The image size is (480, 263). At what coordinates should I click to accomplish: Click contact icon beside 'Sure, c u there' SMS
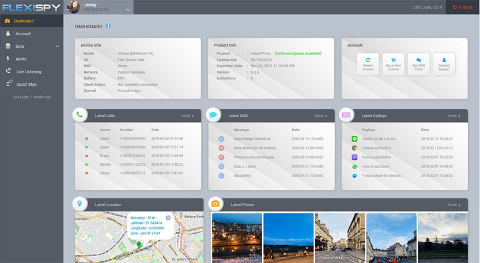point(221,166)
